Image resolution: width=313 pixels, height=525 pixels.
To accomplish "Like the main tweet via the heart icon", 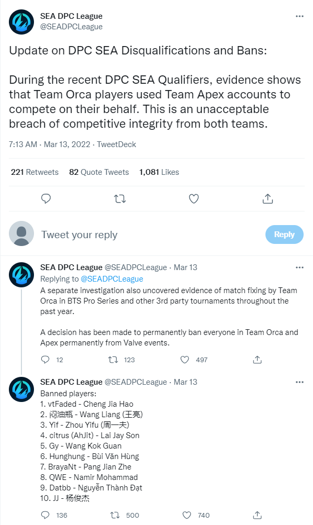I will (x=194, y=199).
